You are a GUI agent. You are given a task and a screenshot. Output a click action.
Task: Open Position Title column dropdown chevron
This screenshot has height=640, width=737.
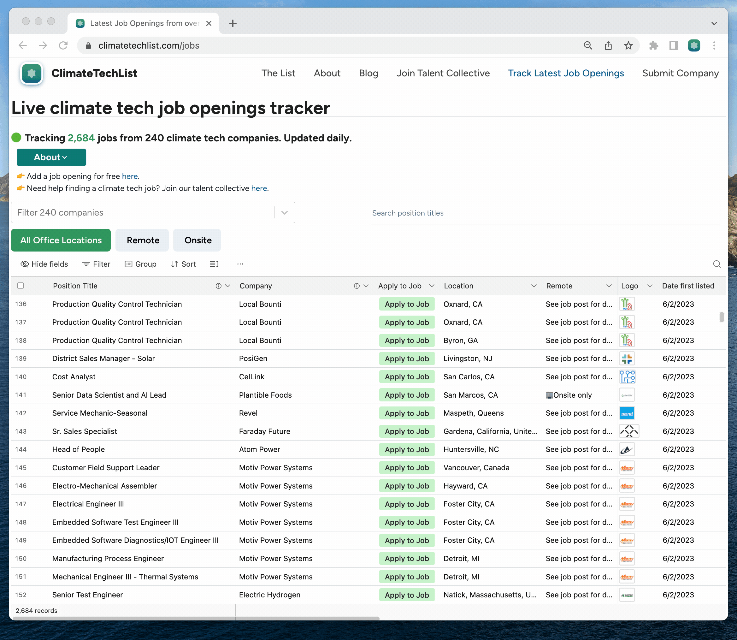(x=228, y=286)
